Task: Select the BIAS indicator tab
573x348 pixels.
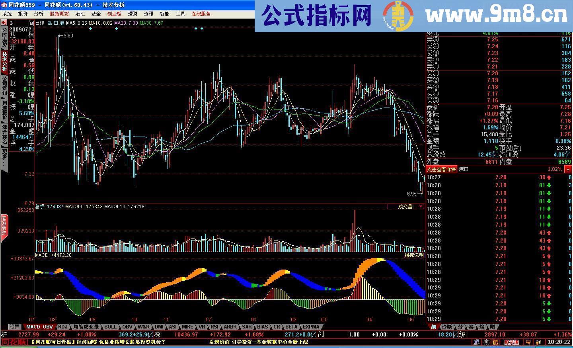Action: click(262, 327)
